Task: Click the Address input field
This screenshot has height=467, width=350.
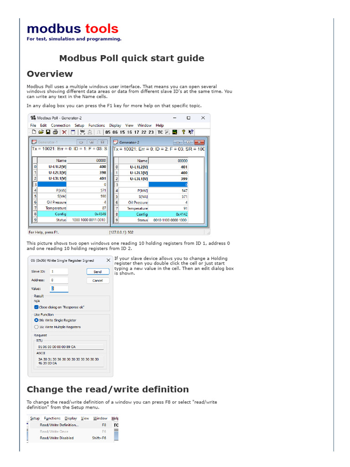Action: [x=59, y=280]
